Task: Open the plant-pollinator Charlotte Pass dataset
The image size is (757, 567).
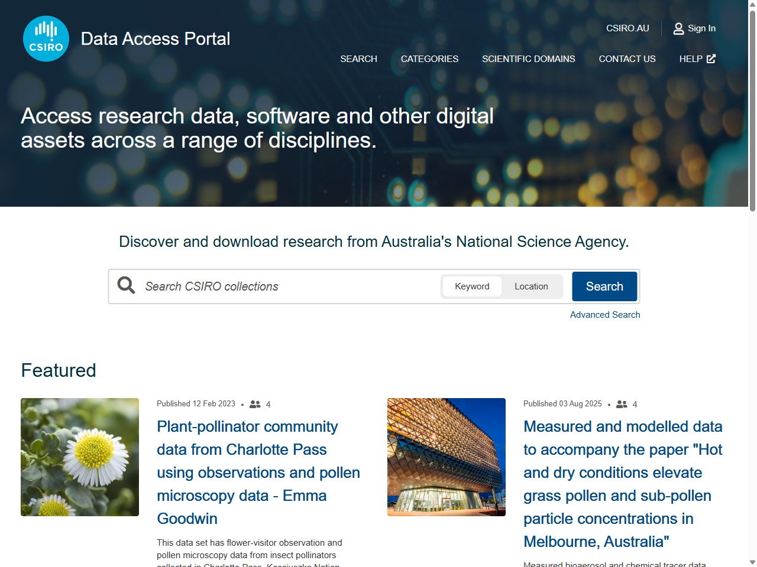Action: click(x=258, y=472)
